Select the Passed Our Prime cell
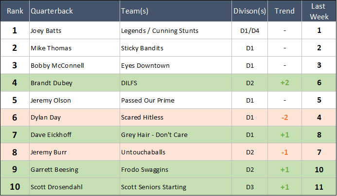 click(x=147, y=100)
